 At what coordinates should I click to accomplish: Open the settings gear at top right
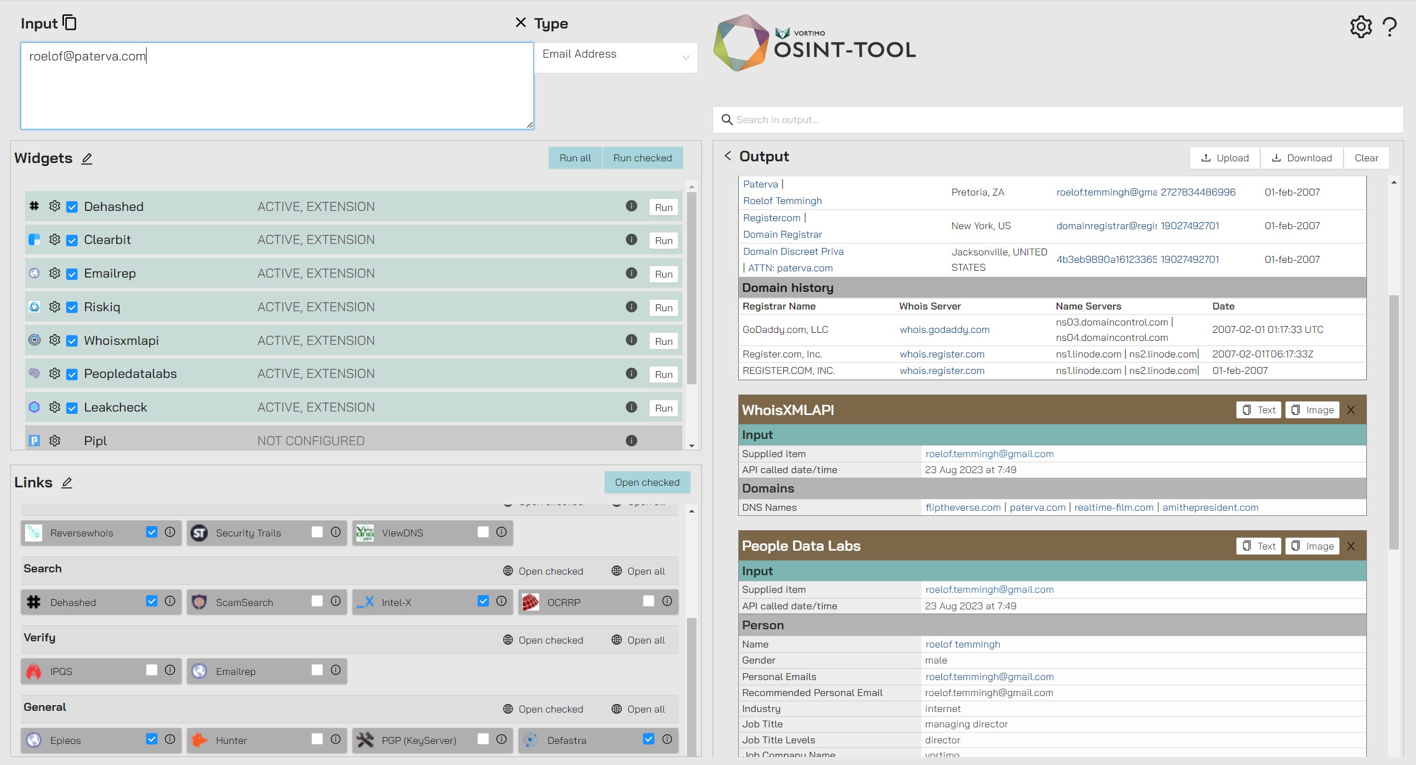pos(1361,27)
